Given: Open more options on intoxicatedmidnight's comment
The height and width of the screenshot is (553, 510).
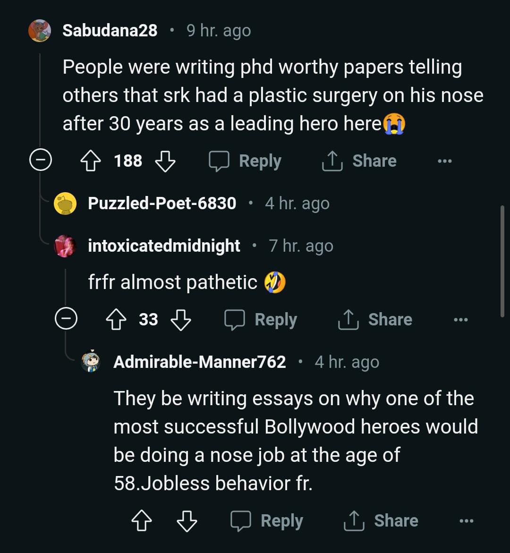Looking at the screenshot, I should 460,320.
